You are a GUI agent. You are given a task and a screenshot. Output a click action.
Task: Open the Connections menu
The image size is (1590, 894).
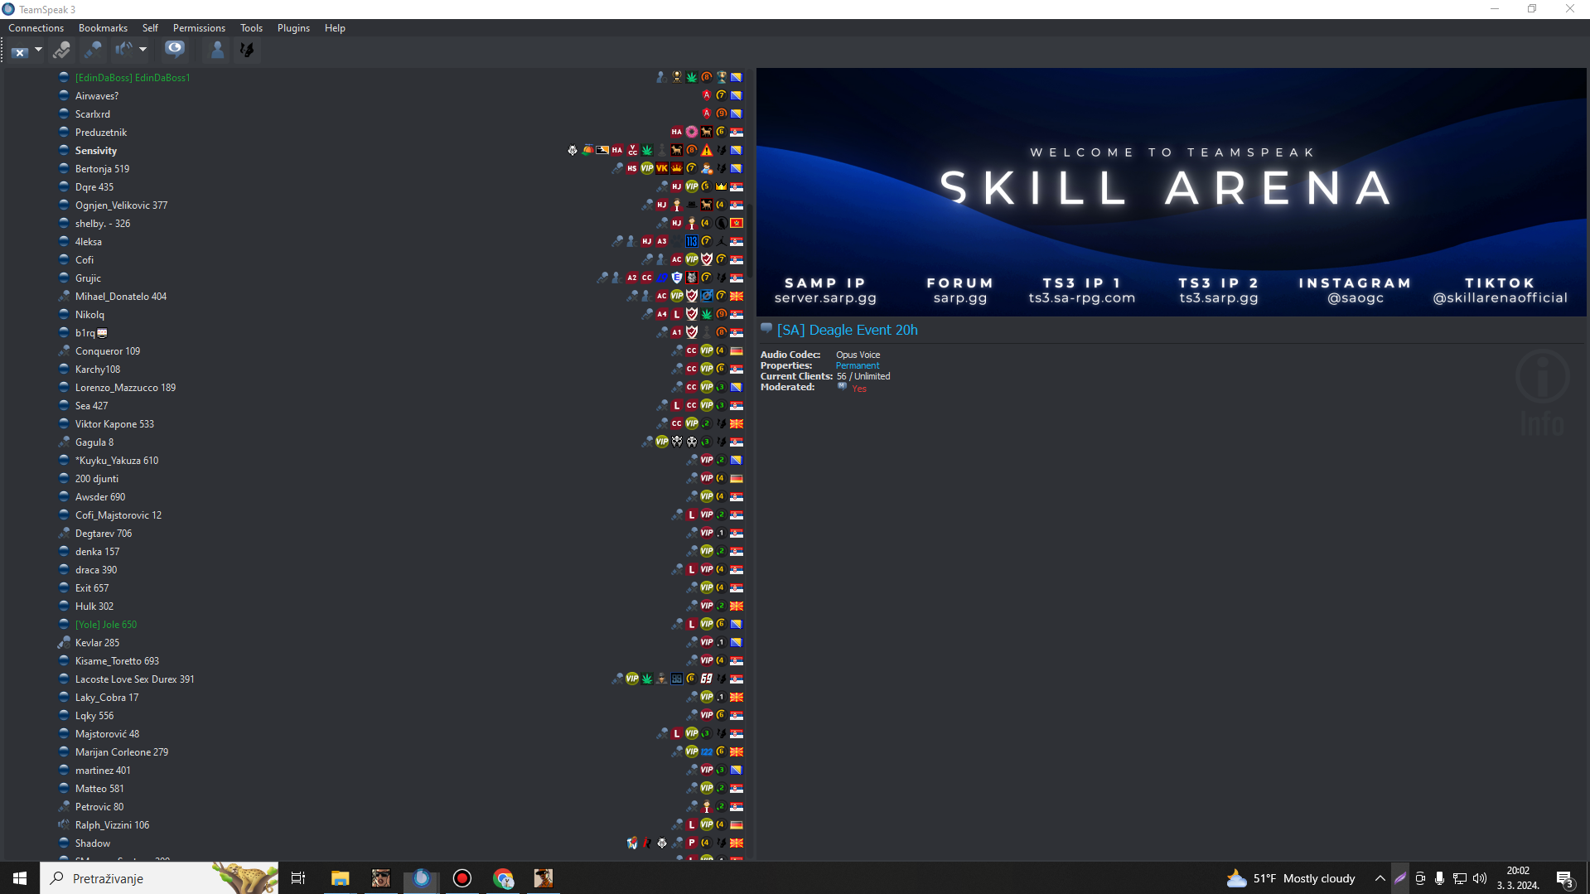click(36, 28)
